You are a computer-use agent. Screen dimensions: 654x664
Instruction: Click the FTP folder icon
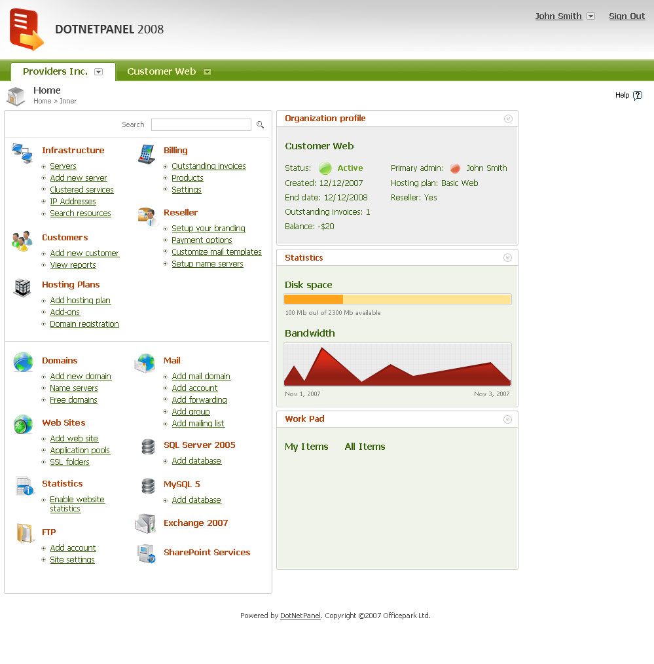click(x=25, y=533)
